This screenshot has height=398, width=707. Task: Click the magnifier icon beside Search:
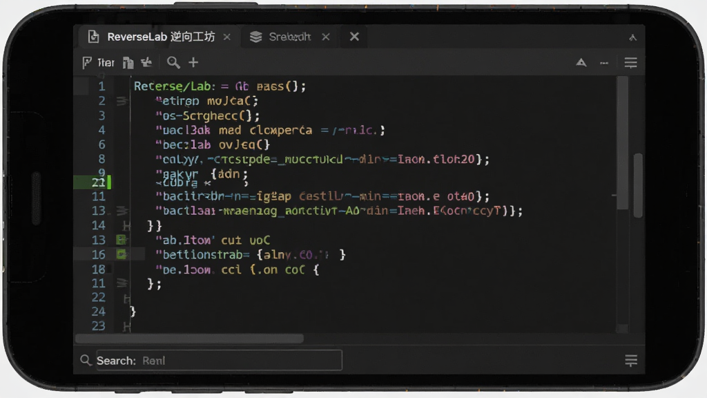click(x=85, y=360)
